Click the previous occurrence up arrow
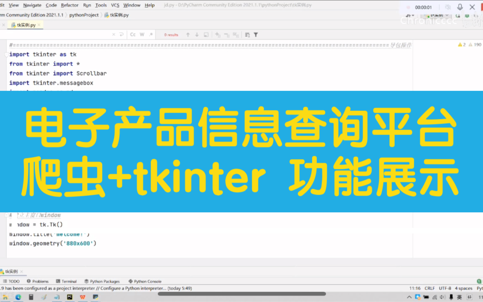The width and height of the screenshot is (483, 302). (188, 34)
